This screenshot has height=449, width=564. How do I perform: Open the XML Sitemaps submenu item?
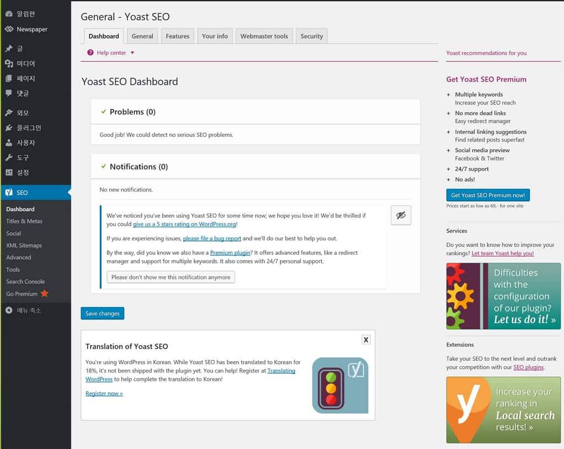(x=24, y=245)
